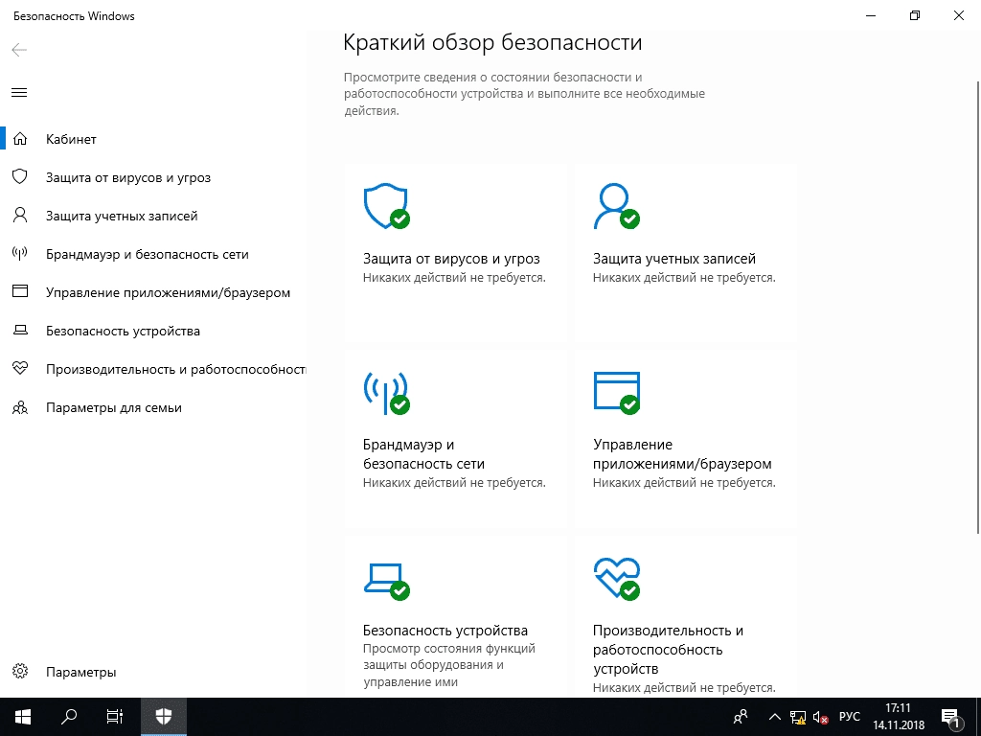Image resolution: width=981 pixels, height=736 pixels.
Task: Click the antenna firewall icon in sidebar
Action: (x=20, y=253)
